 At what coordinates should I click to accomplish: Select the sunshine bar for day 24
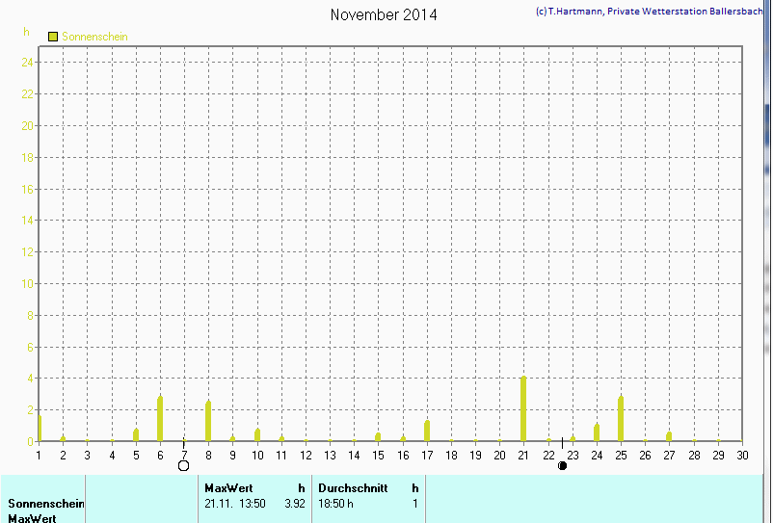coord(597,432)
